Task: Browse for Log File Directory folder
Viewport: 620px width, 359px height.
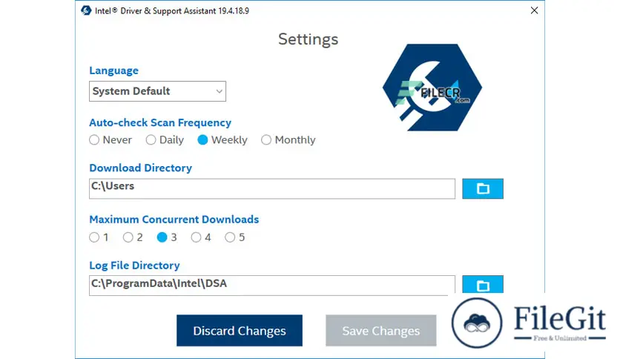Action: pyautogui.click(x=483, y=285)
